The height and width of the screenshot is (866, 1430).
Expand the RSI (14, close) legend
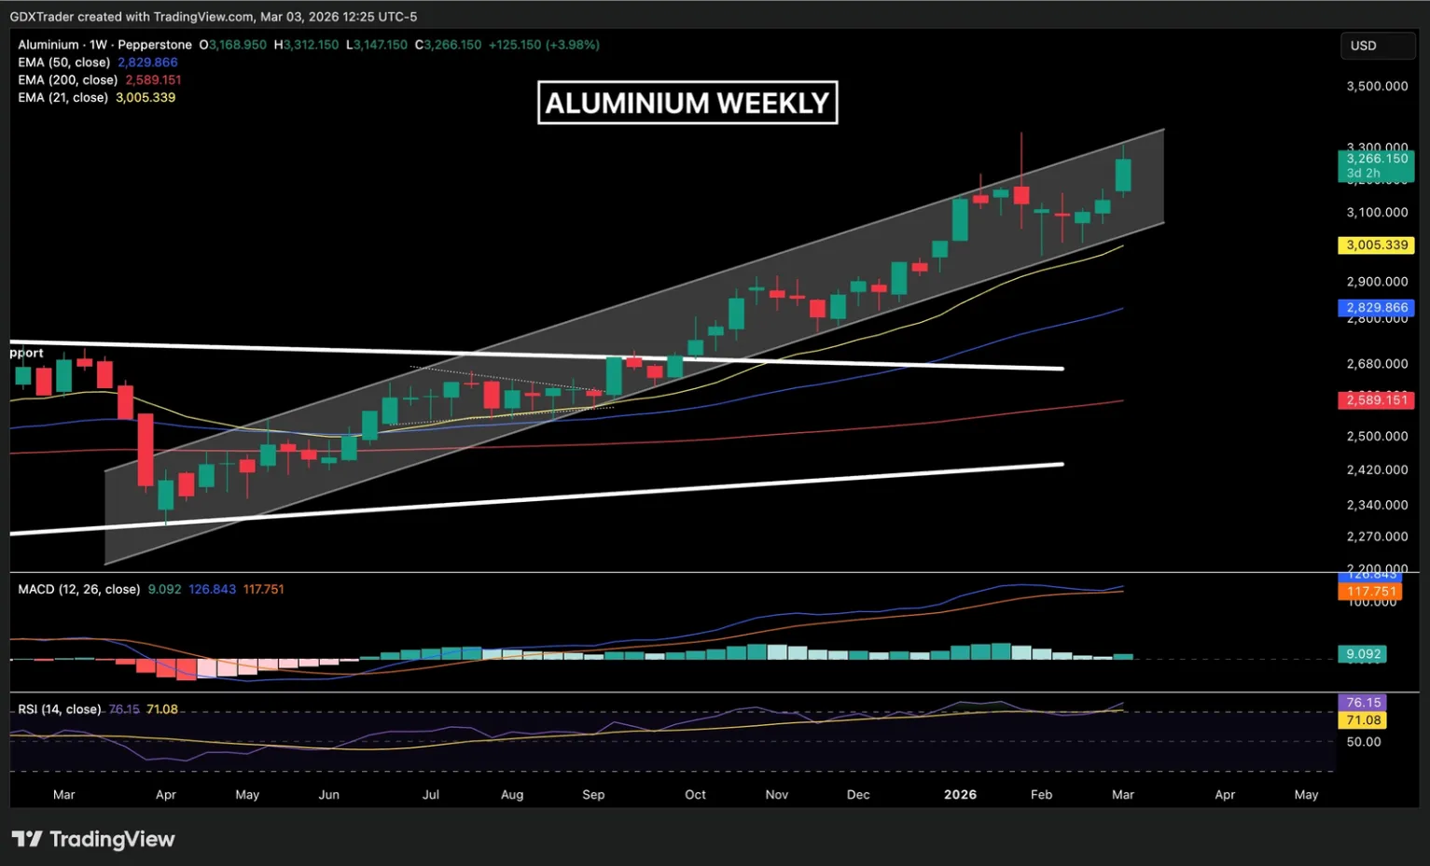[59, 709]
